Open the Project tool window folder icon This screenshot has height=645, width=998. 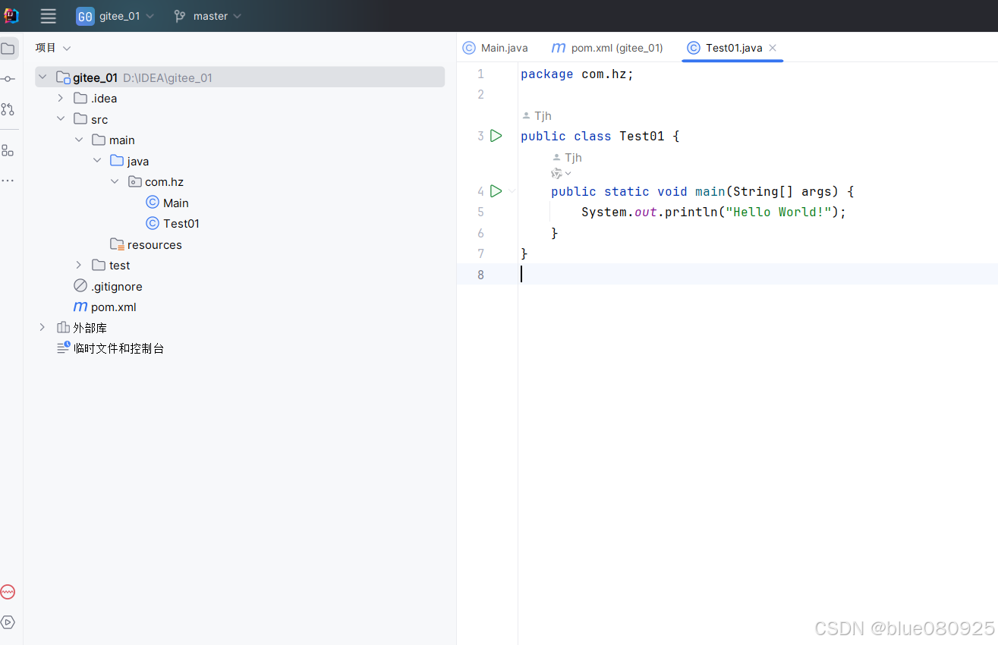coord(8,49)
